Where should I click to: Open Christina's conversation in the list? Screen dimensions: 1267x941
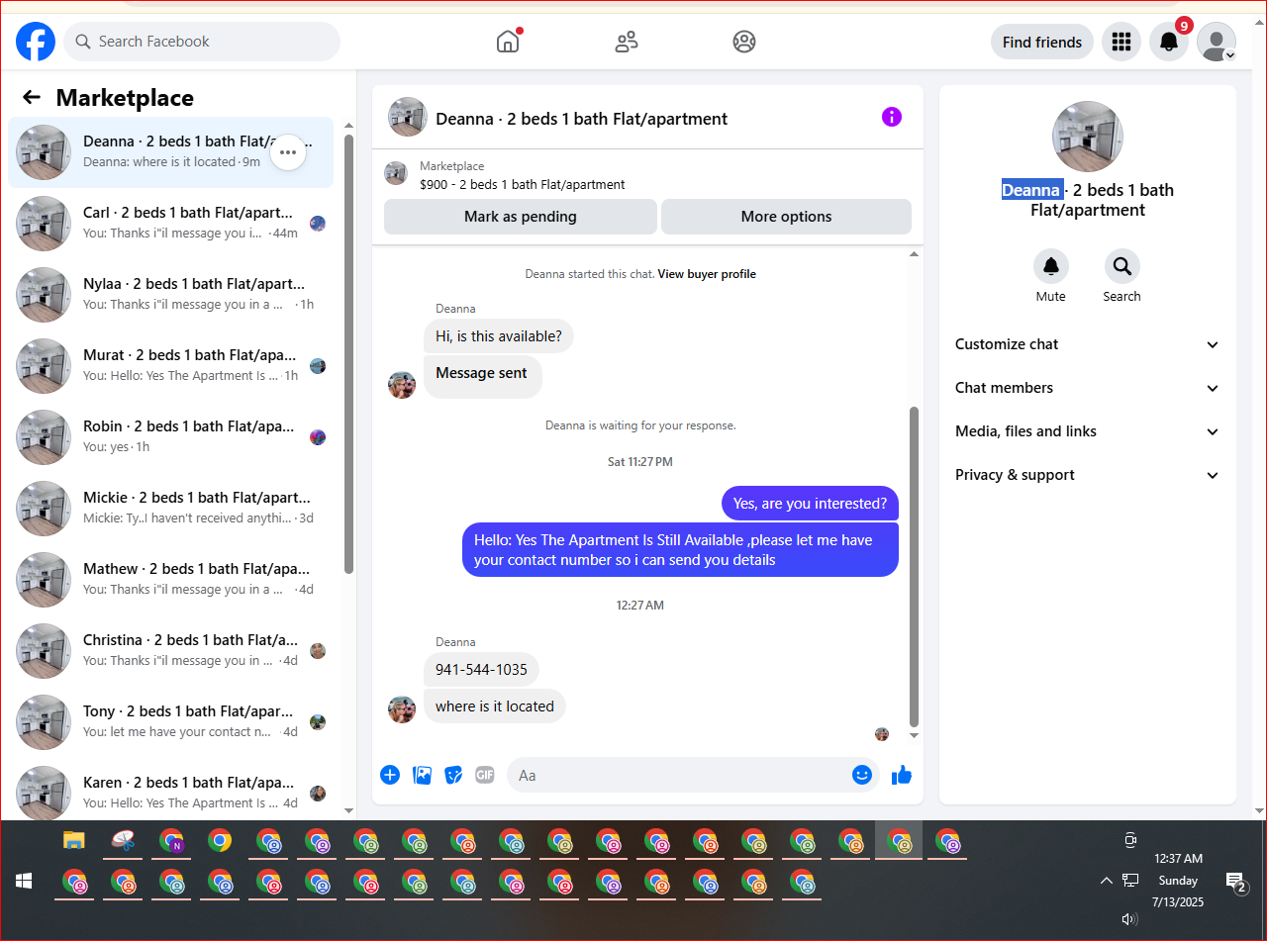pyautogui.click(x=170, y=650)
